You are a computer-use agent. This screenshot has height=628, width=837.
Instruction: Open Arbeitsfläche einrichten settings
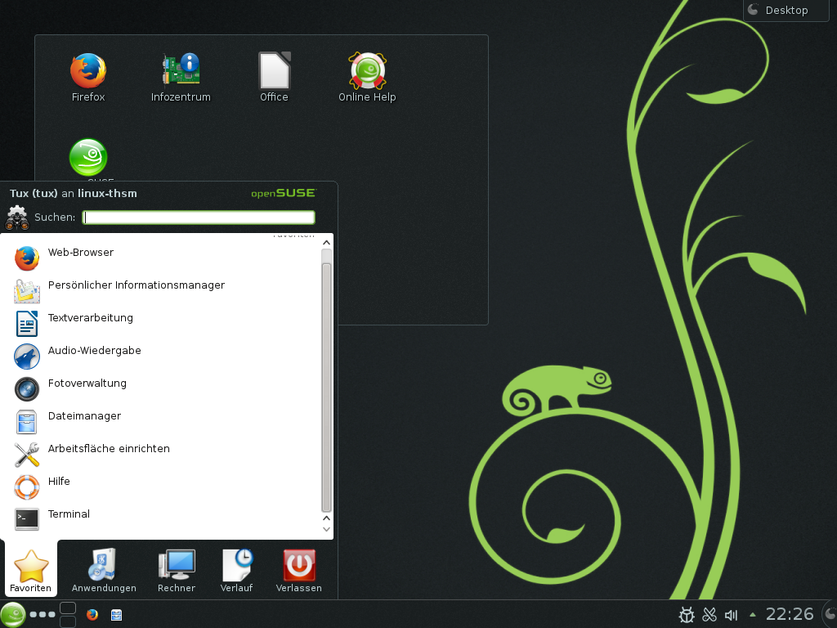pos(109,449)
